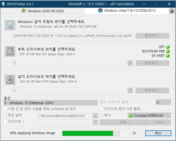Click the Z: boot drive path field

pos(70,63)
